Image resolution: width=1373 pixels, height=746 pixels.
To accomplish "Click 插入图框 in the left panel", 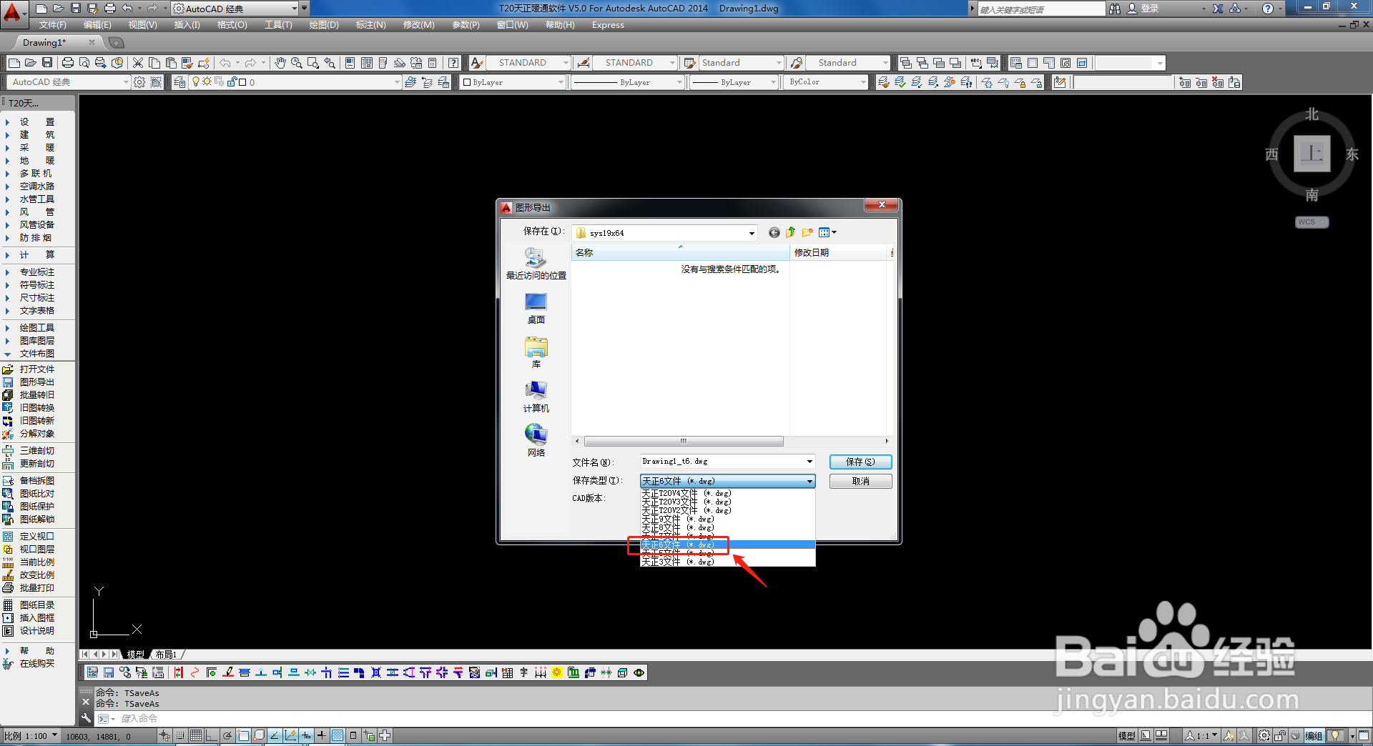I will click(36, 618).
